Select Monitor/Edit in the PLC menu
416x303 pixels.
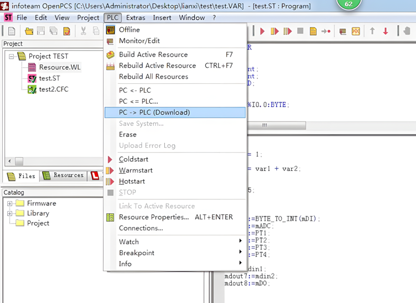pos(139,41)
